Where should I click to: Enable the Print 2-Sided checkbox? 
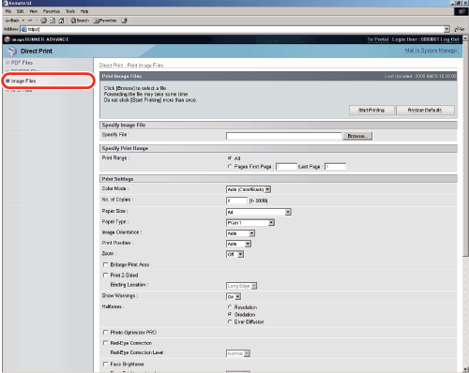coord(105,275)
